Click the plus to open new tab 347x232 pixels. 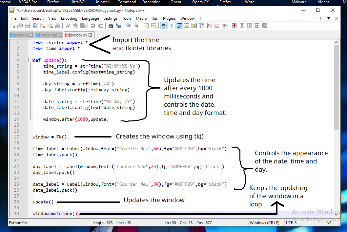point(320,18)
